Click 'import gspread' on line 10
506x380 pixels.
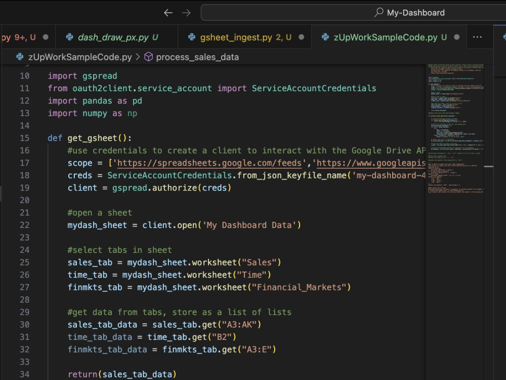coord(82,77)
